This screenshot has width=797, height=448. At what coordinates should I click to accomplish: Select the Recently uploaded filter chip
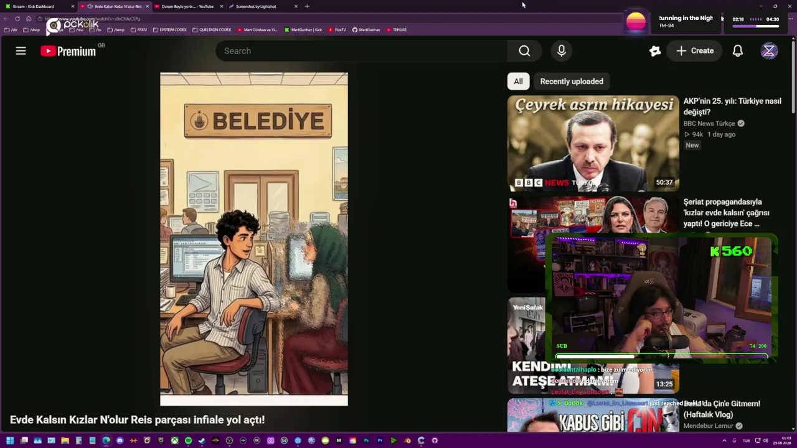coord(572,82)
